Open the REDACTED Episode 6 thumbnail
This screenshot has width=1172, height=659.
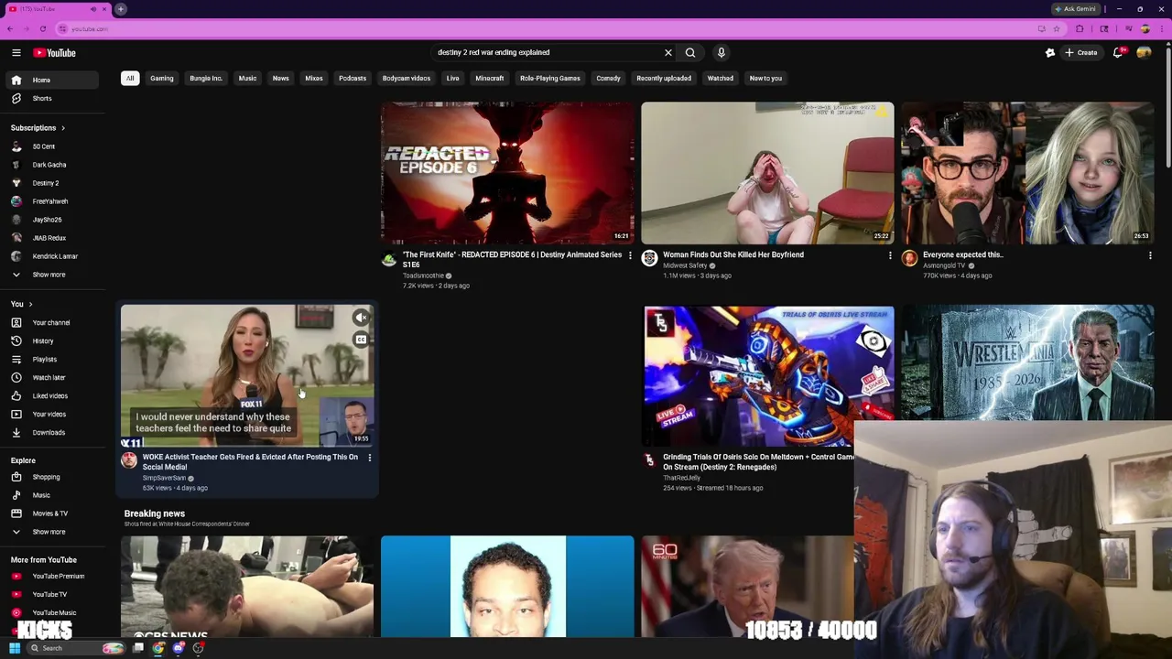point(507,173)
